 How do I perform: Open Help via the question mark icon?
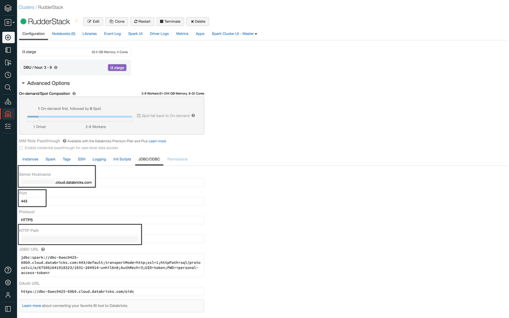click(7, 270)
